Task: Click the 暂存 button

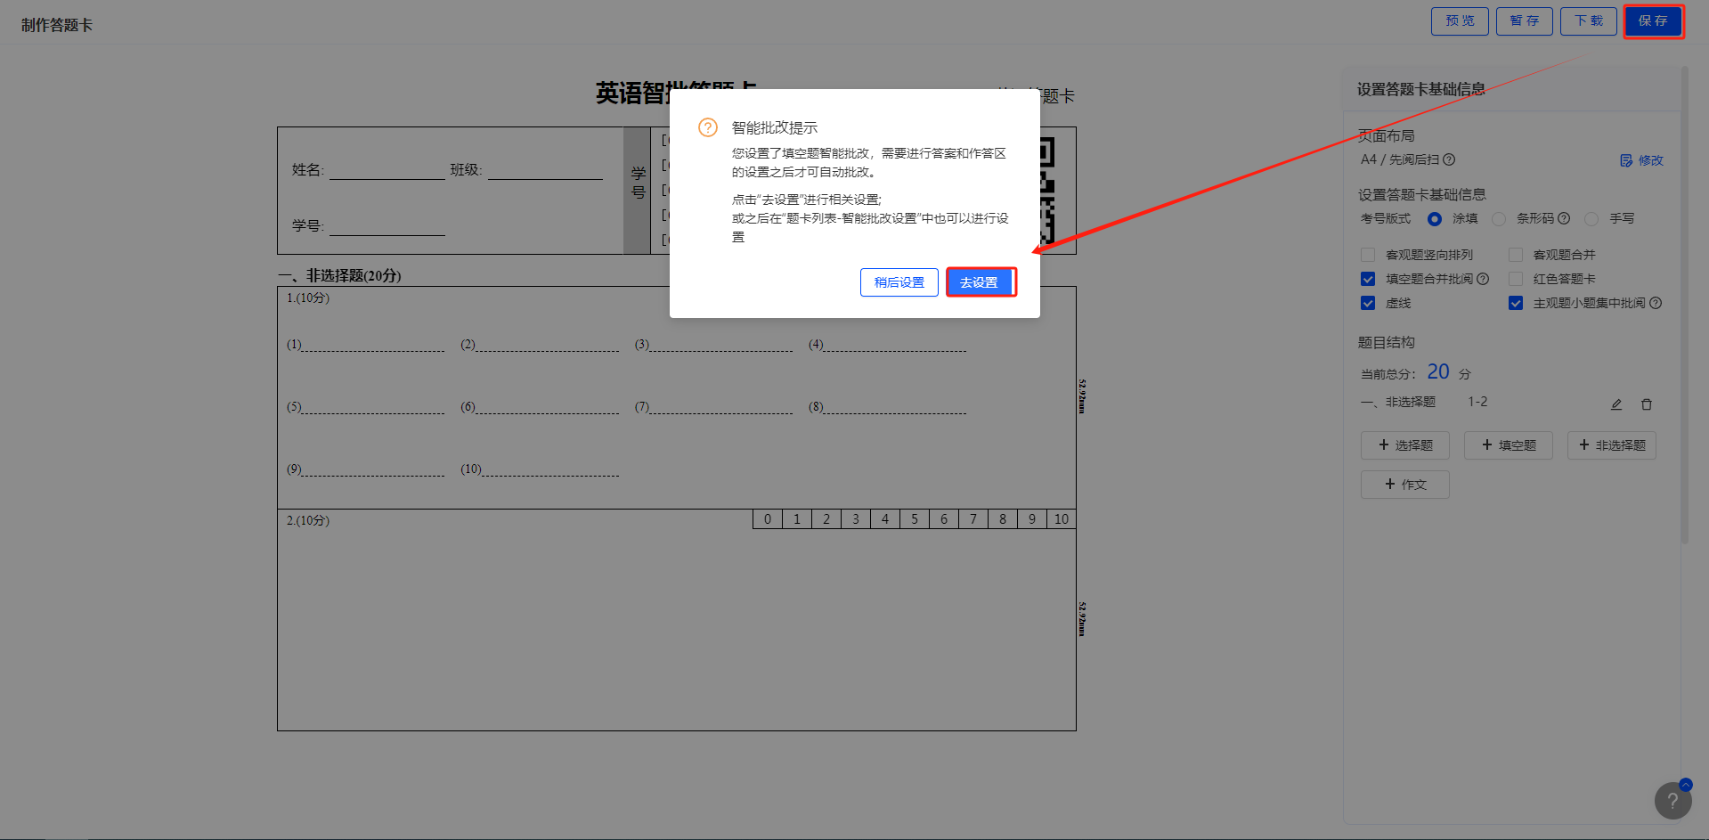Action: (x=1525, y=21)
